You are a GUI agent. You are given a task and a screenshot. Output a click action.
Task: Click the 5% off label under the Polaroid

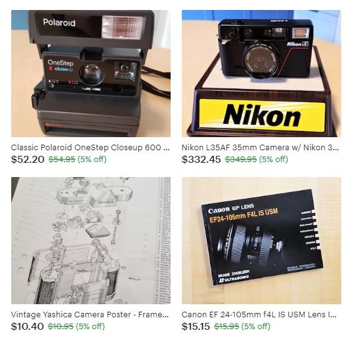[92, 159]
